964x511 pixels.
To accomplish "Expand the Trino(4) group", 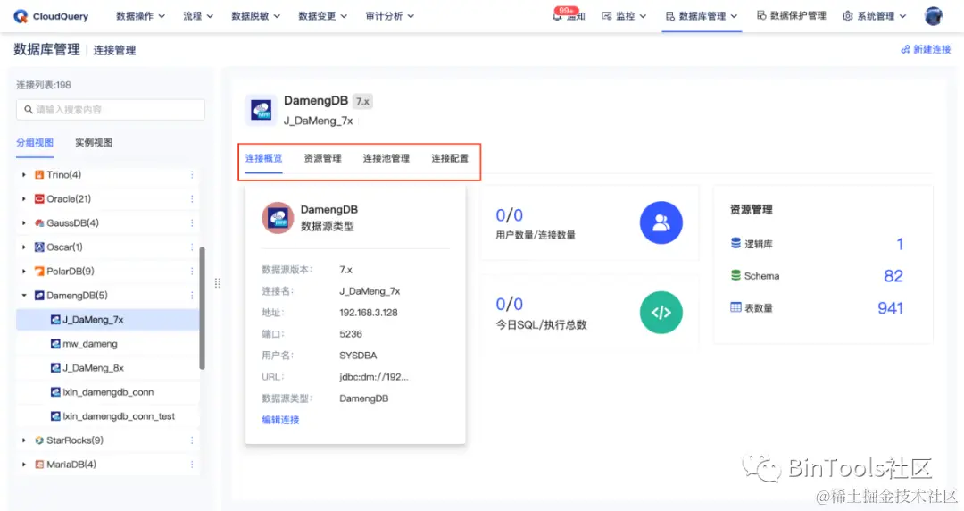I will point(24,175).
